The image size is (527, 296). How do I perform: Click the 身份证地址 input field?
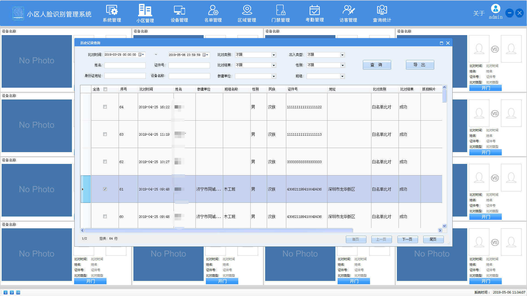[x=125, y=76]
